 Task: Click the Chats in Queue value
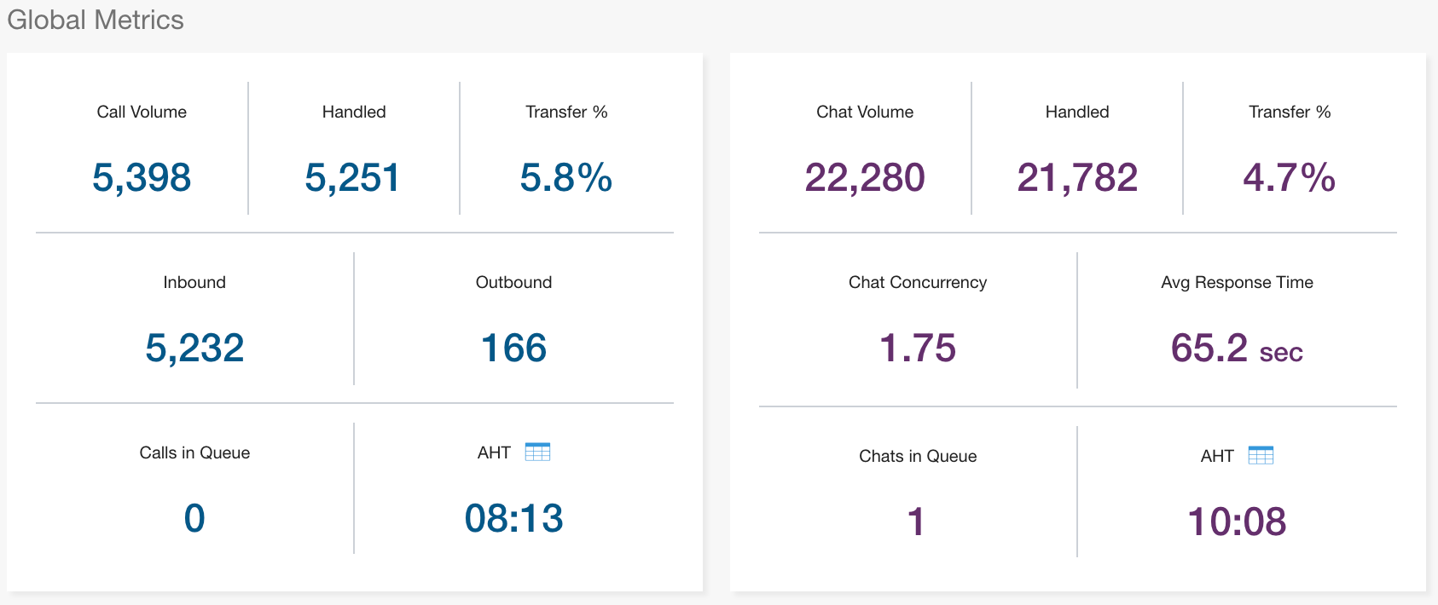click(x=917, y=521)
